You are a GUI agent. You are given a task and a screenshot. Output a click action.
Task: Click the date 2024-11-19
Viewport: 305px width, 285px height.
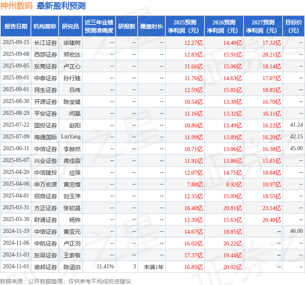(16, 231)
